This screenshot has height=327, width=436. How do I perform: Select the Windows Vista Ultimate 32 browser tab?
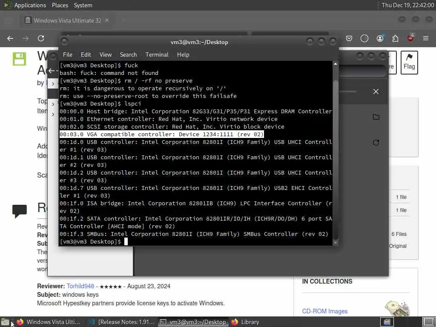[x=67, y=20]
